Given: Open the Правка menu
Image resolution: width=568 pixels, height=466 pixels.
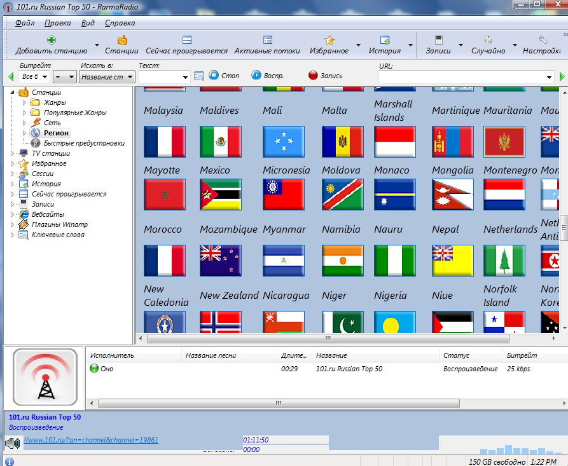Looking at the screenshot, I should click(x=58, y=23).
